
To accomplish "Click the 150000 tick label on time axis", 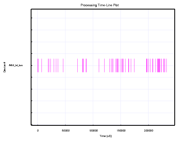I will [x=121, y=131].
